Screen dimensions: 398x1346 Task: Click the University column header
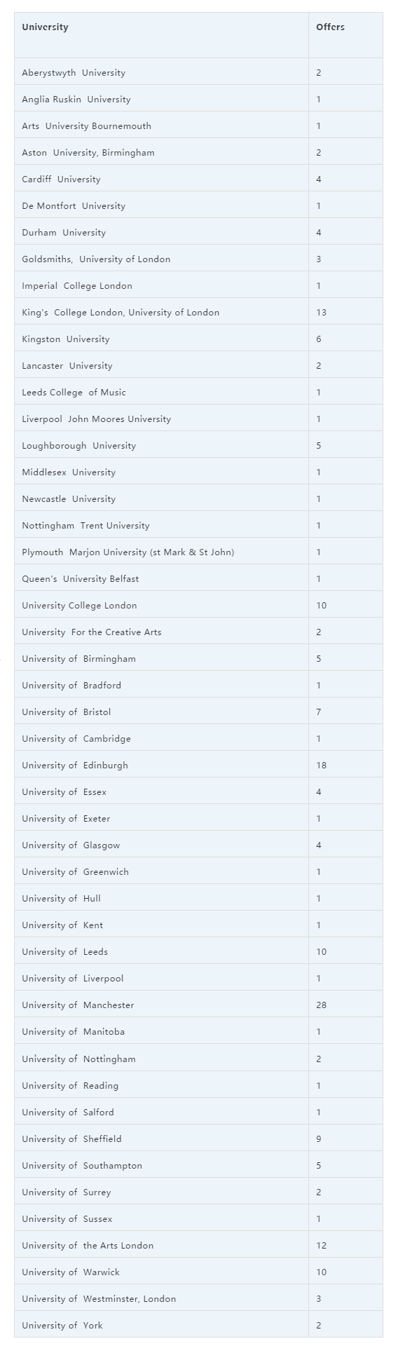(45, 27)
